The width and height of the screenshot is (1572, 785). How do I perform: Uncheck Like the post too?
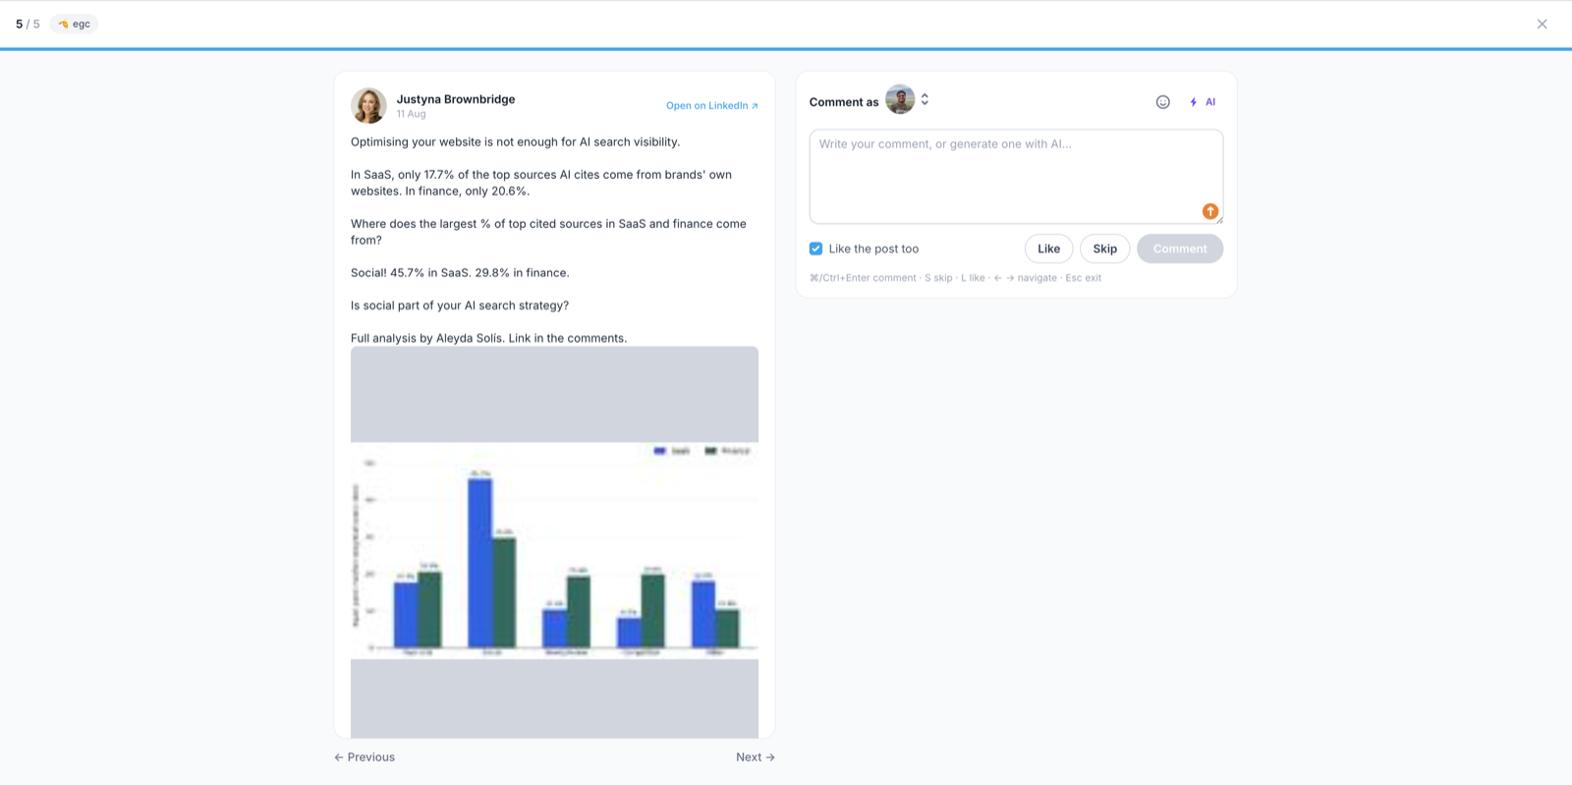(x=815, y=249)
